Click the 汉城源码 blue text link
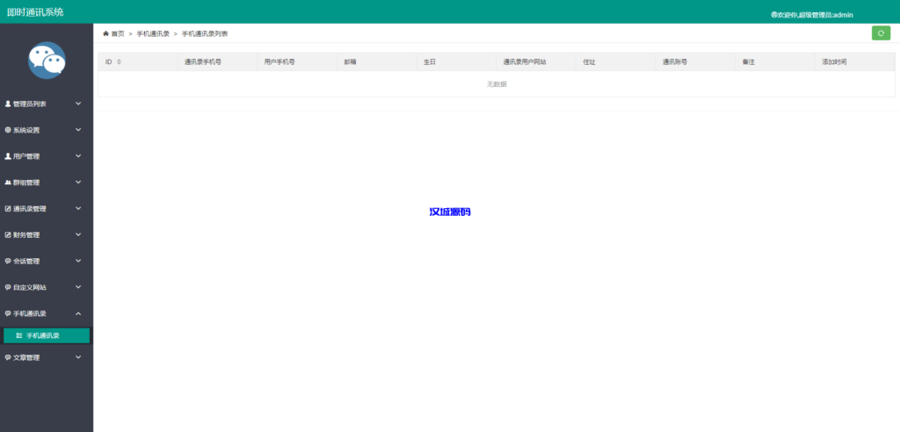This screenshot has width=900, height=432. click(449, 212)
